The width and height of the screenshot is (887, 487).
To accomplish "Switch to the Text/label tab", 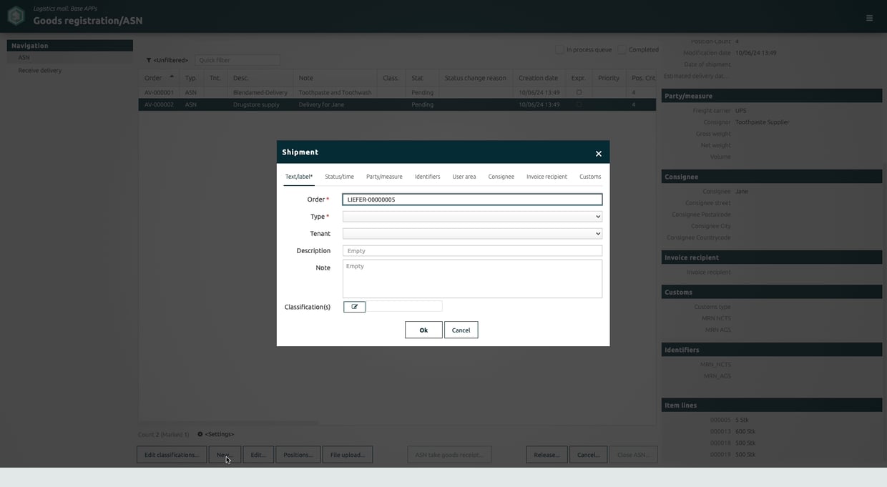I will [299, 177].
